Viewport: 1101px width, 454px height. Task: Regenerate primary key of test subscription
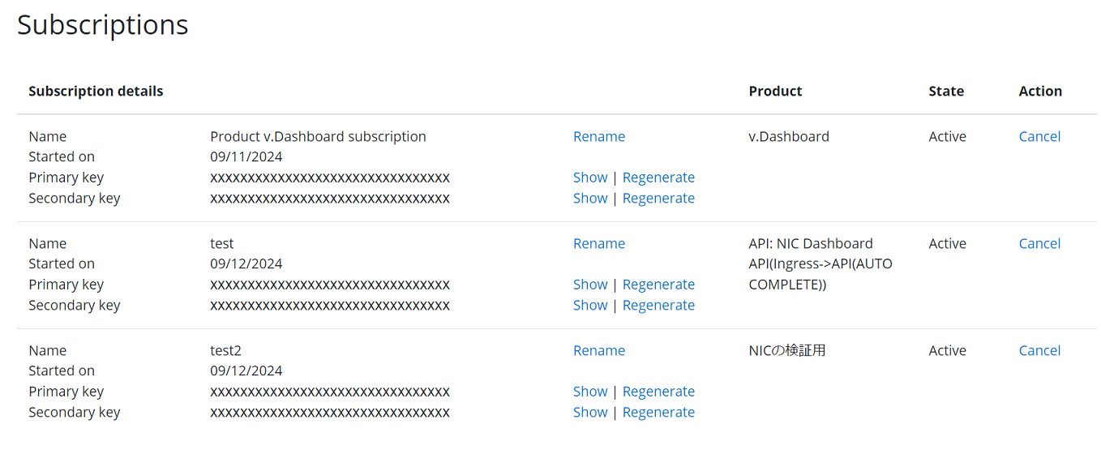click(x=658, y=285)
